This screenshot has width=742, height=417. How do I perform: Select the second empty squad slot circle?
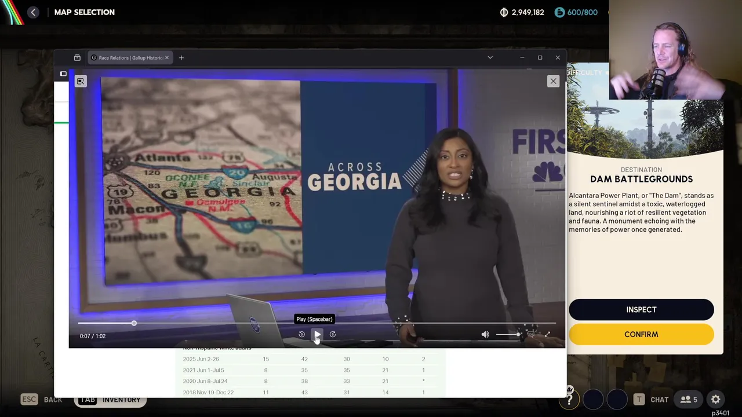pos(617,399)
